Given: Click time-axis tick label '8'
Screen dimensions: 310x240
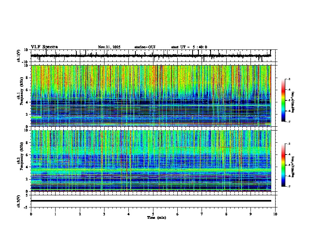Looking at the screenshot, I should coord(226,214).
